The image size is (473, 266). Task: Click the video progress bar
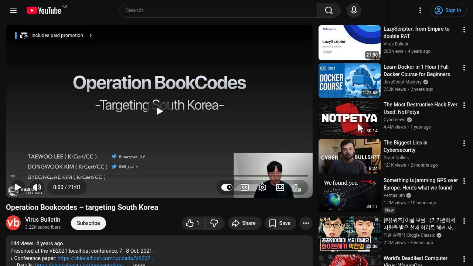pyautogui.click(x=159, y=176)
